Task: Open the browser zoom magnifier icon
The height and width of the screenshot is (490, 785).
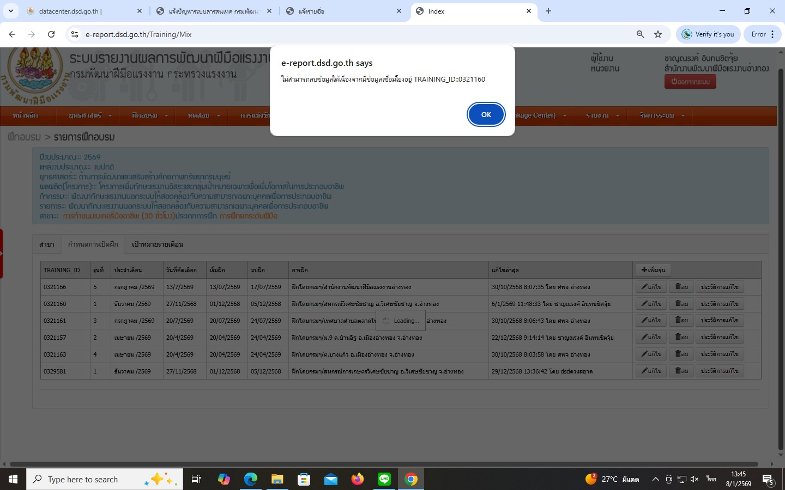Action: coord(640,34)
